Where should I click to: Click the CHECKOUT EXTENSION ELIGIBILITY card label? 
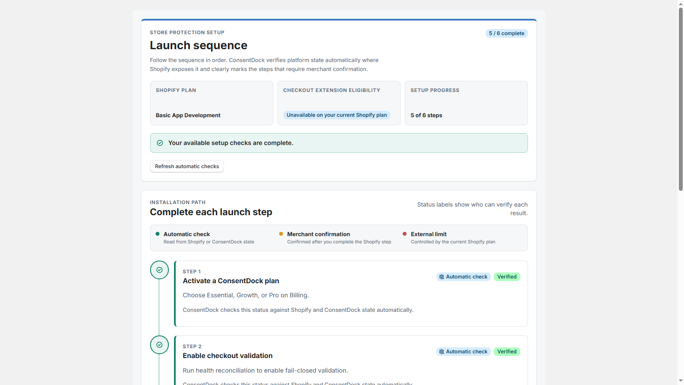(332, 90)
